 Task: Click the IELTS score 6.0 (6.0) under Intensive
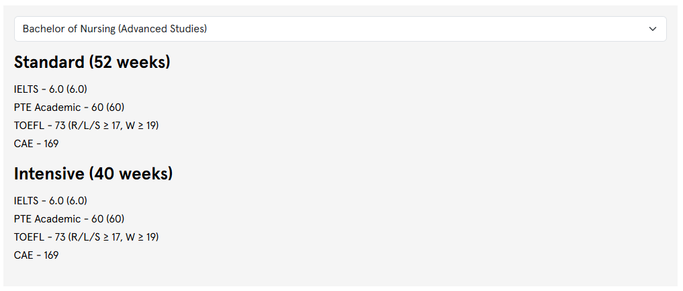point(68,201)
